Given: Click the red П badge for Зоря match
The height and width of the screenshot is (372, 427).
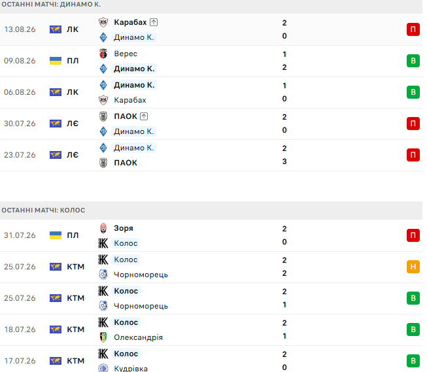Looking at the screenshot, I should pos(413,235).
